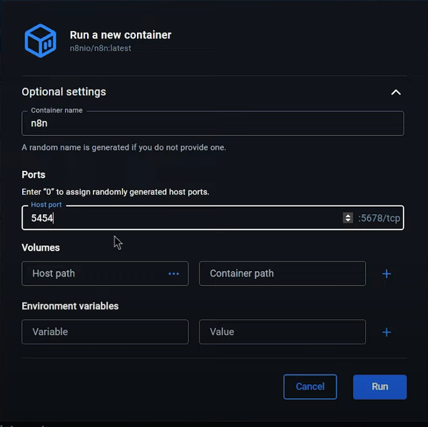Click the Environment variables heading

coord(70,306)
